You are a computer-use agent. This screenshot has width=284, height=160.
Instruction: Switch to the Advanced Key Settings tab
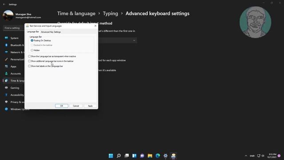click(51, 32)
